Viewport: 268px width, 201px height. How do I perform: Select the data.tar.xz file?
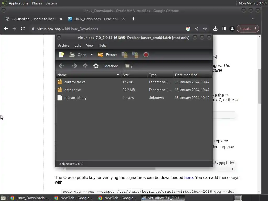click(x=134, y=90)
